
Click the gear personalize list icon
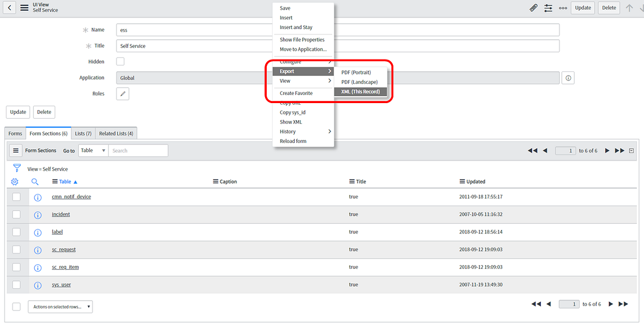14,181
